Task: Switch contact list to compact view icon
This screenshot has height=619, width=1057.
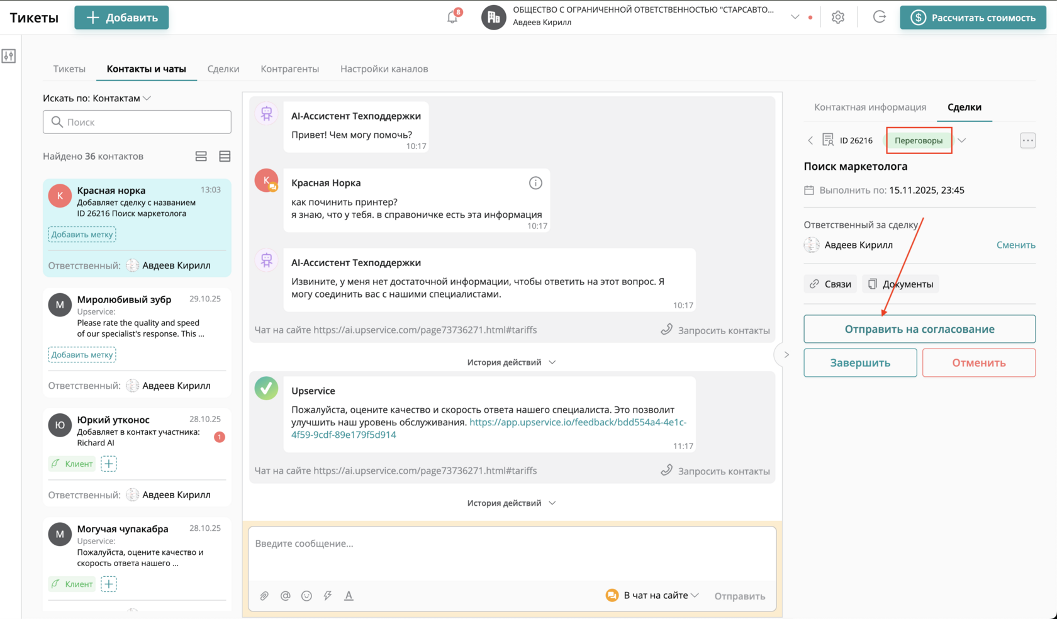Action: coord(225,155)
